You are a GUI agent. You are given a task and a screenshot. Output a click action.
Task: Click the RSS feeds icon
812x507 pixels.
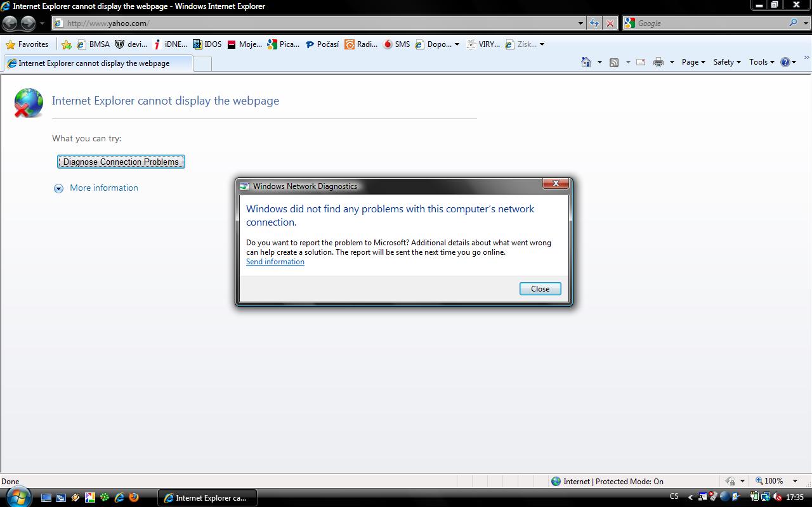(614, 62)
